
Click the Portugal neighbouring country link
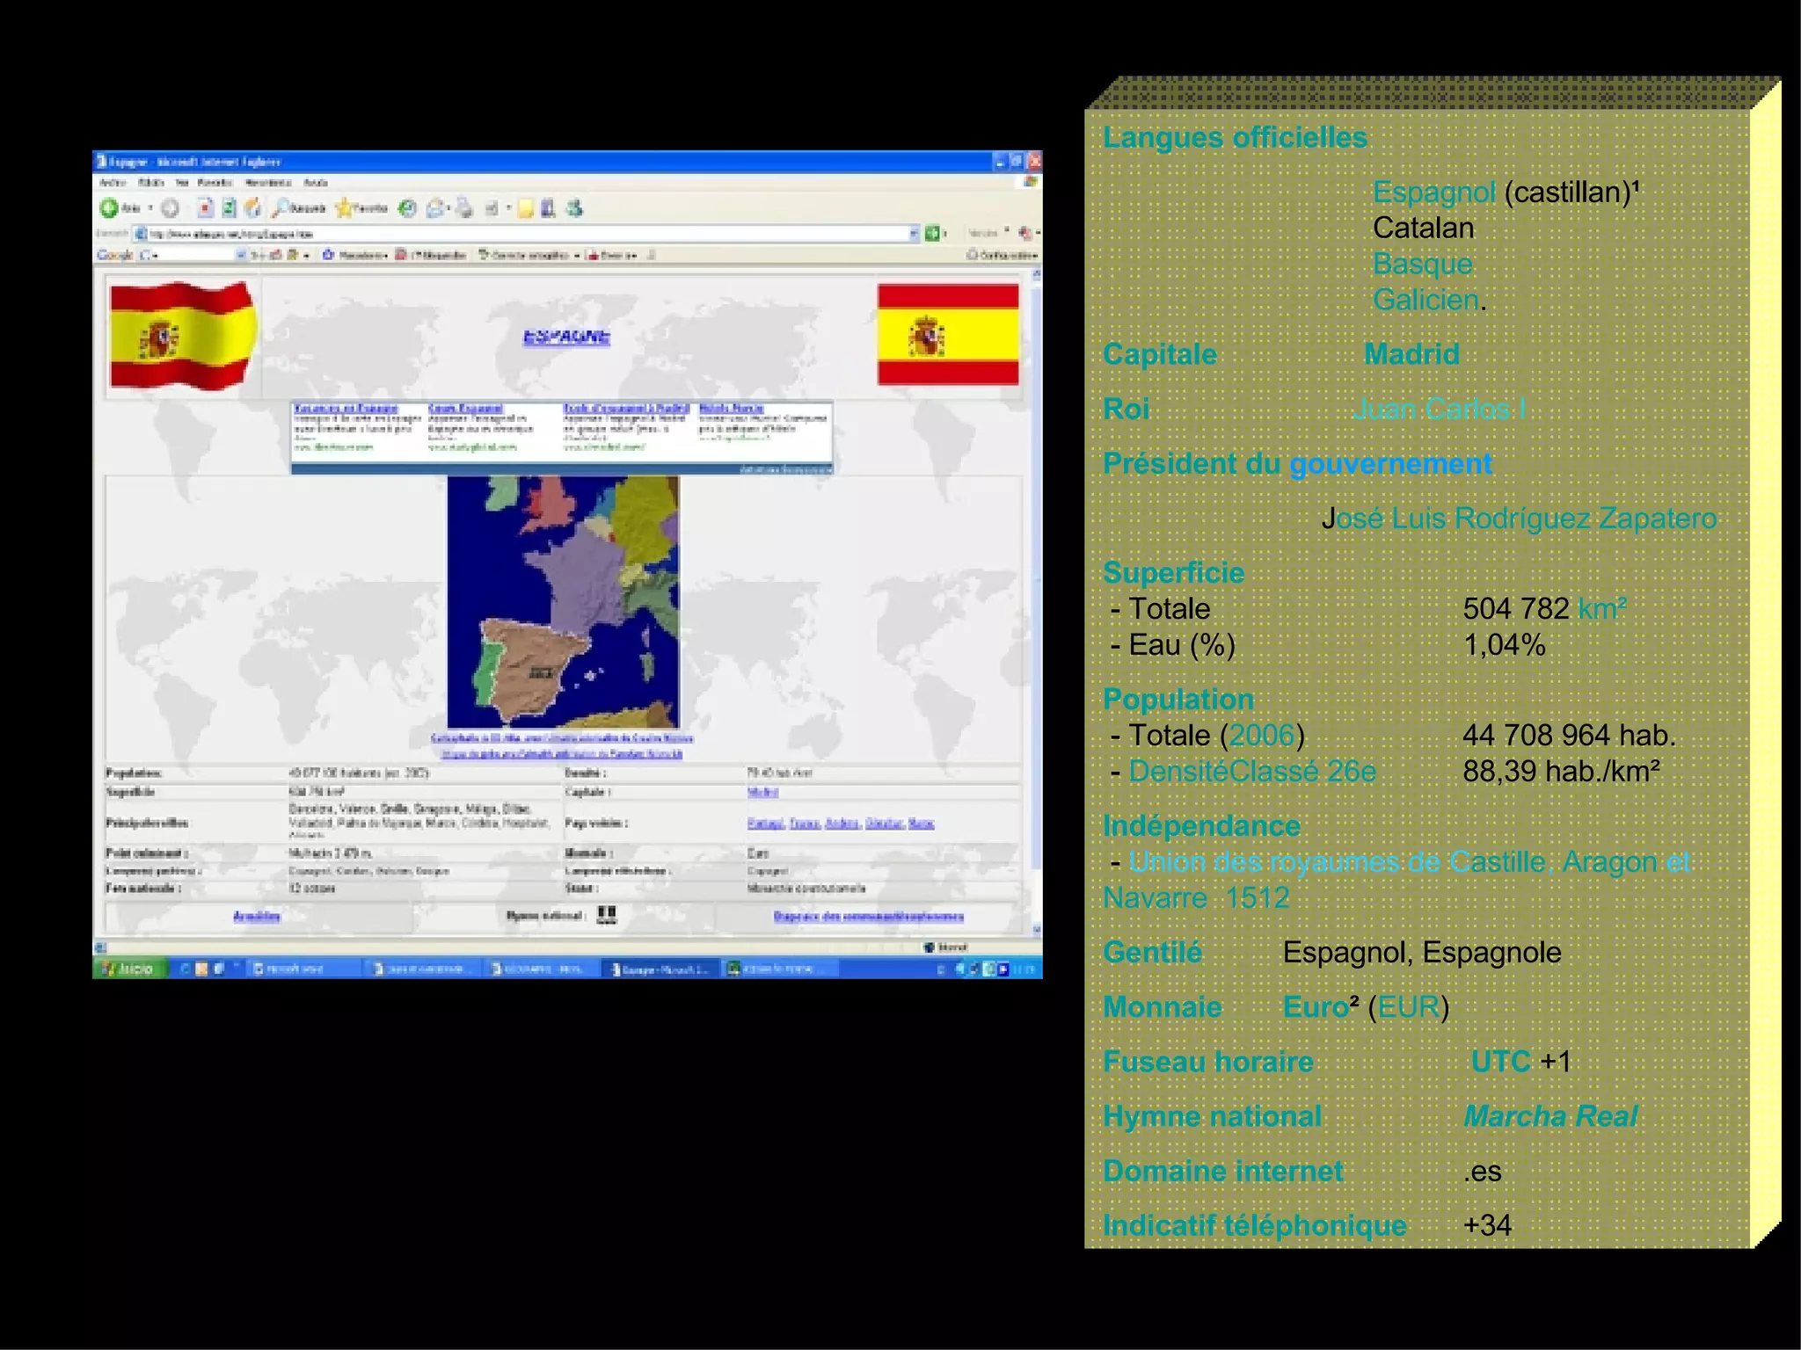tap(764, 823)
